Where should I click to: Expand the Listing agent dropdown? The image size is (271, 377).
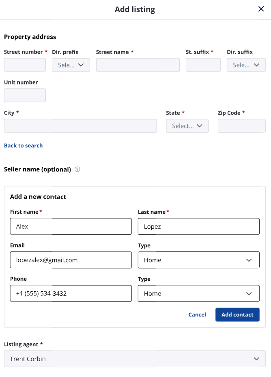pos(135,359)
